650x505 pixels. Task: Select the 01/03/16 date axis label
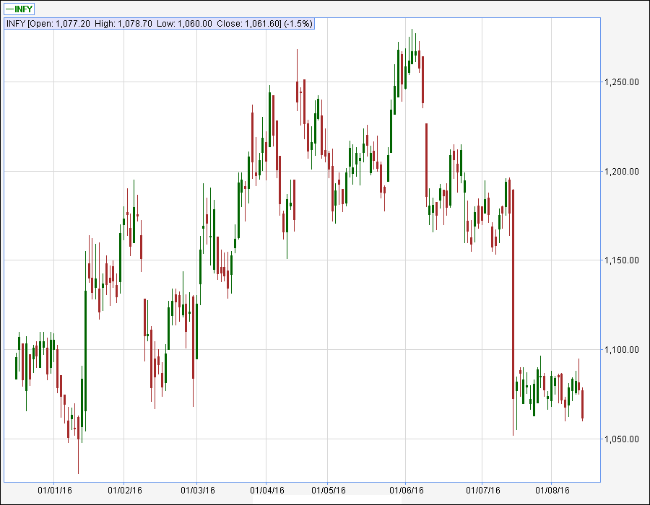(x=198, y=490)
